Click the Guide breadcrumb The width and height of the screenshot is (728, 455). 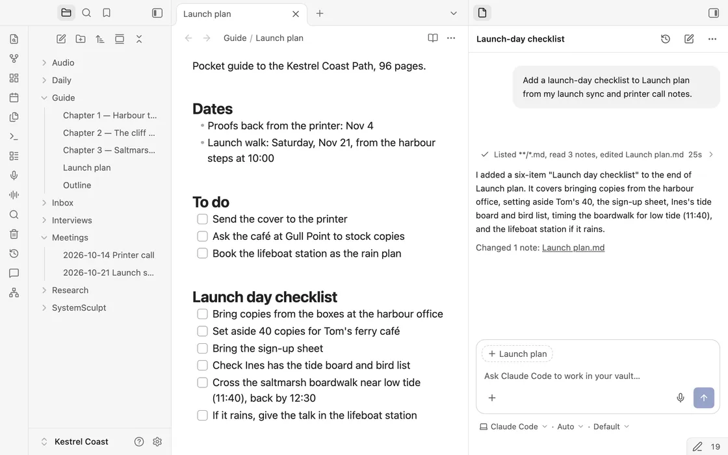point(235,38)
